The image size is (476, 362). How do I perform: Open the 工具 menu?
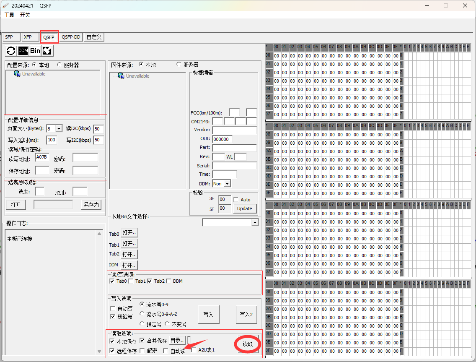(9, 15)
